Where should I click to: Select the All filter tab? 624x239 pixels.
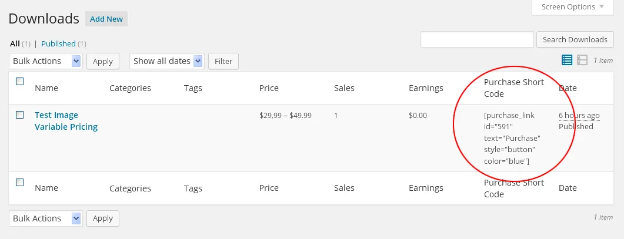15,43
